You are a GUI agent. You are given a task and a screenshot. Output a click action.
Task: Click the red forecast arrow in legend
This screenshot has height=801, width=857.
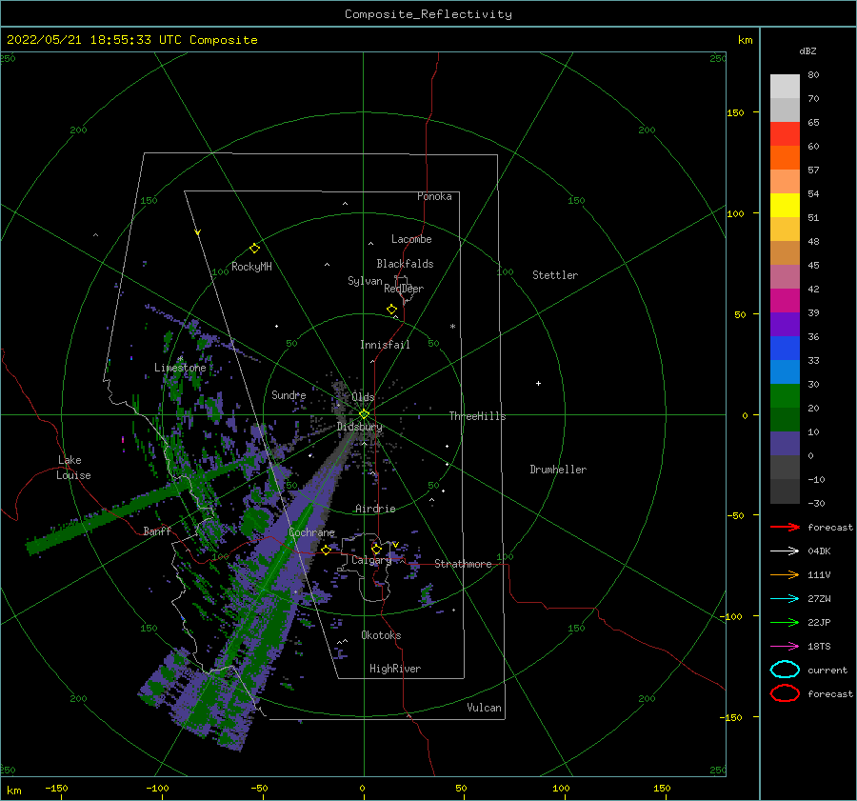[785, 527]
